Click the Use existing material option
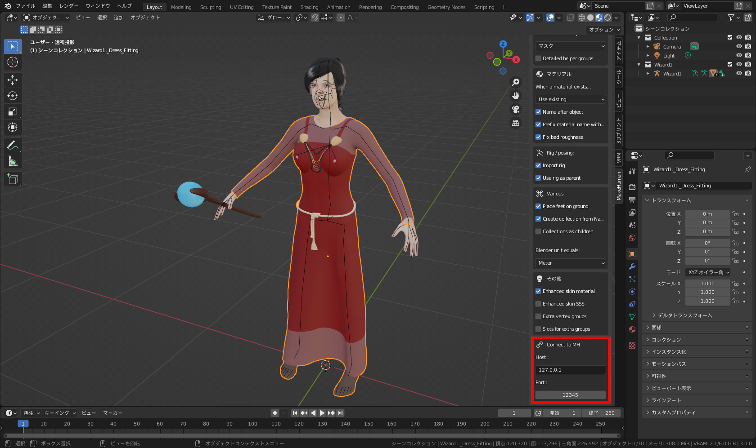 pos(570,99)
